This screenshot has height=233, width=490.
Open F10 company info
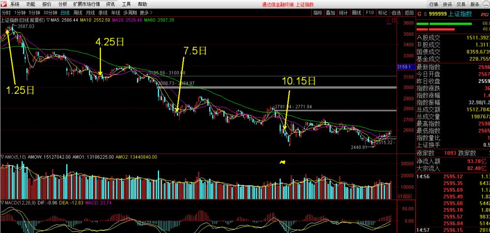click(x=370, y=13)
